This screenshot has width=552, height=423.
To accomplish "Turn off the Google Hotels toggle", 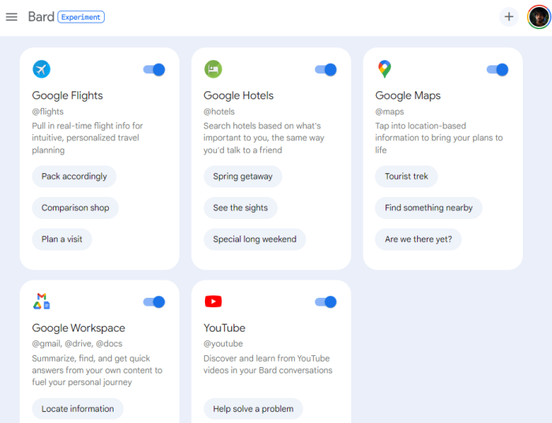I will click(326, 69).
